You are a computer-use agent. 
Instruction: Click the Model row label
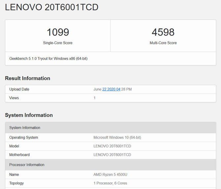pos(14,146)
